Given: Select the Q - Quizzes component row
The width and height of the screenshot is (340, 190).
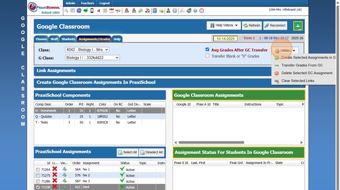Looking at the screenshot, I should pyautogui.click(x=100, y=117).
